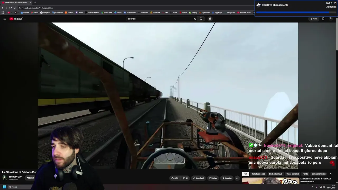Select the Di sbortusVEVO chip

276,174
